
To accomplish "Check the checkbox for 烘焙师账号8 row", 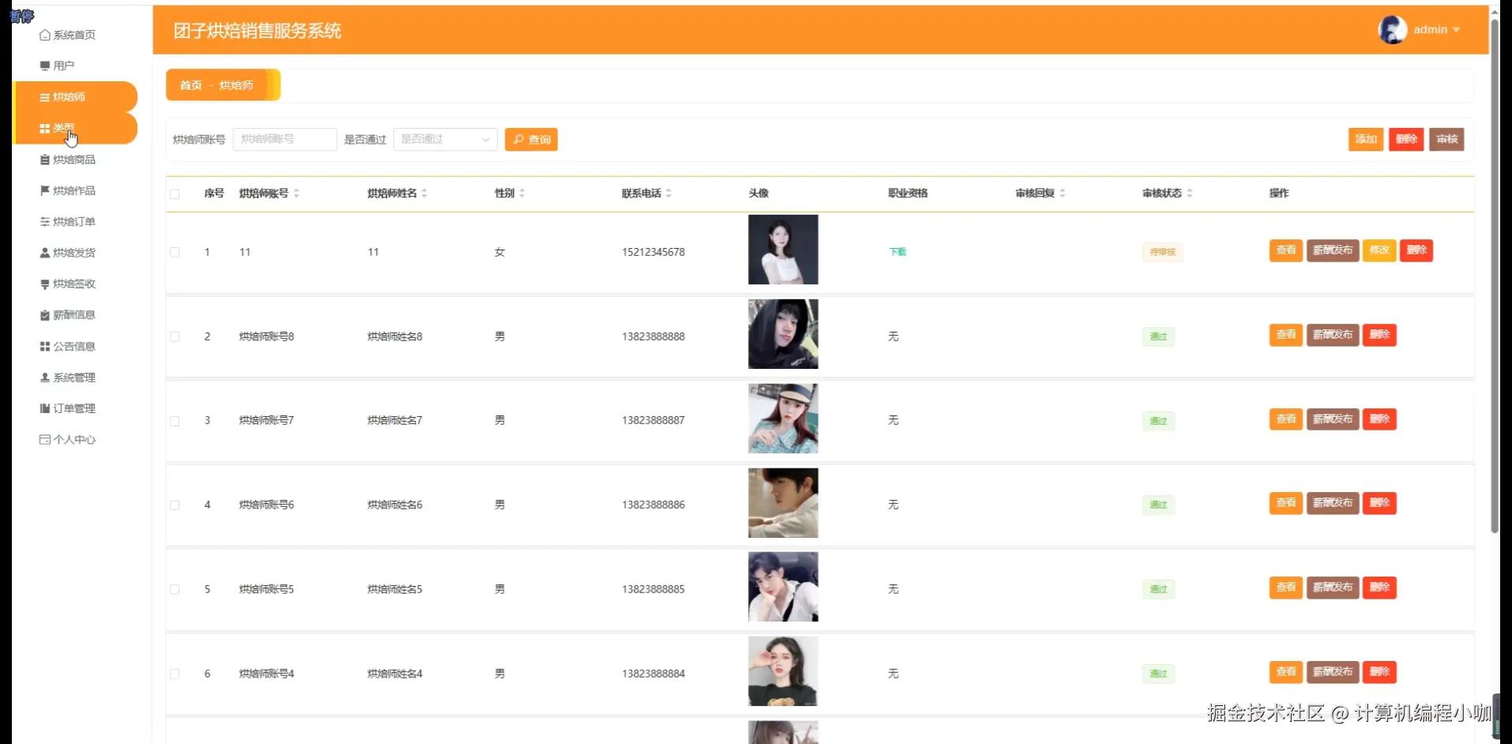I will (175, 337).
